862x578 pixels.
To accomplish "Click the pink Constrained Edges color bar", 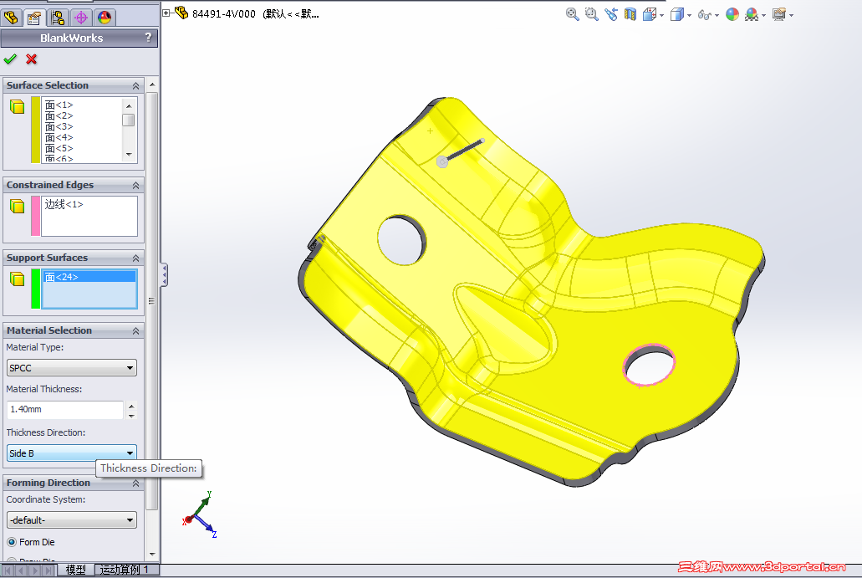I will tap(36, 216).
